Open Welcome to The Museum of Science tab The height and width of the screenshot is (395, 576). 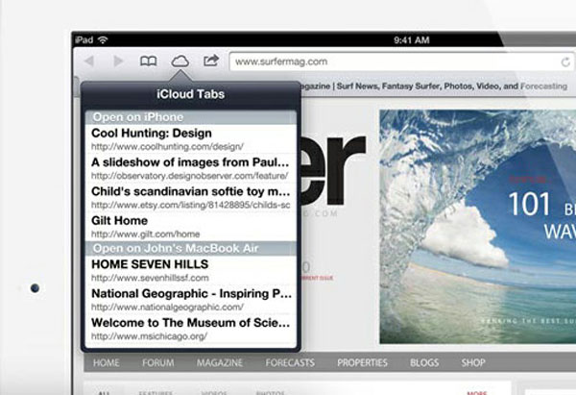(191, 329)
